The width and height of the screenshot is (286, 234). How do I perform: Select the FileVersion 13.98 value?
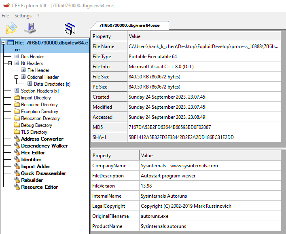click(210, 186)
